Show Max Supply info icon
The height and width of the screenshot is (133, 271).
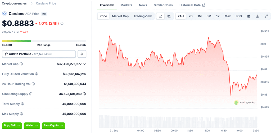point(21,114)
